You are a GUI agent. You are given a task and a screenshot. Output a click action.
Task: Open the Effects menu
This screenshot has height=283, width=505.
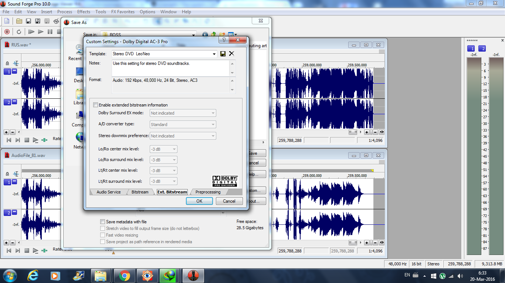tap(84, 12)
